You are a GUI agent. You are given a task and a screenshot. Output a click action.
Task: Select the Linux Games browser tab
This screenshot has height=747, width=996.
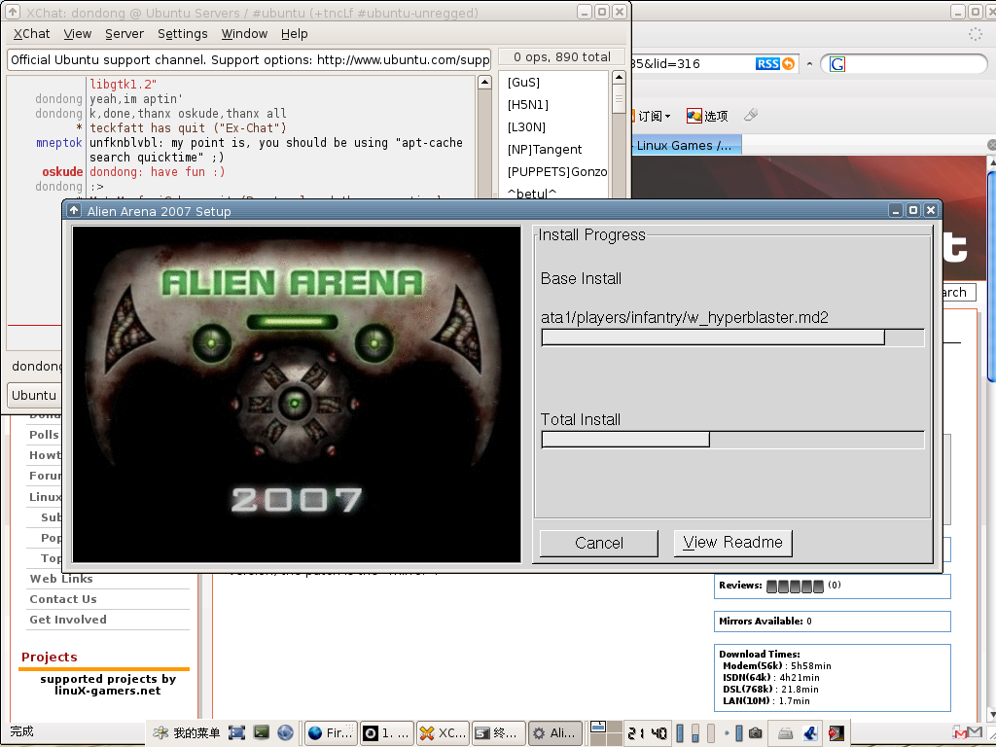685,146
